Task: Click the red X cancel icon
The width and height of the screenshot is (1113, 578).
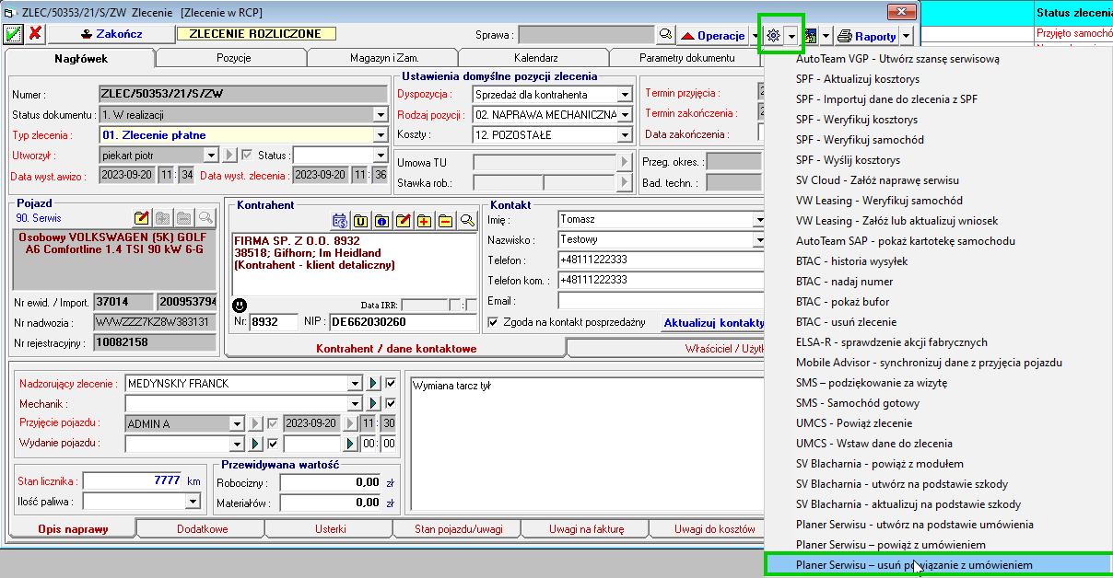Action: click(35, 34)
